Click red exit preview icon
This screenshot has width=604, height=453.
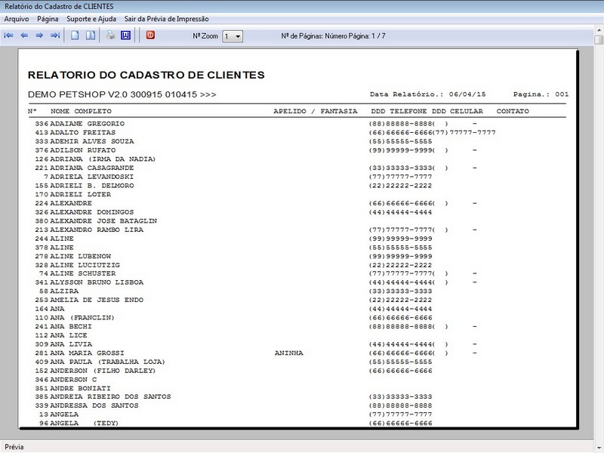coord(150,35)
